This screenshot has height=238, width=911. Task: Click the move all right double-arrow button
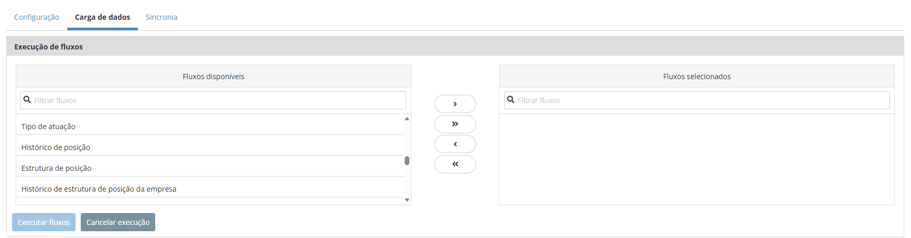tap(455, 124)
